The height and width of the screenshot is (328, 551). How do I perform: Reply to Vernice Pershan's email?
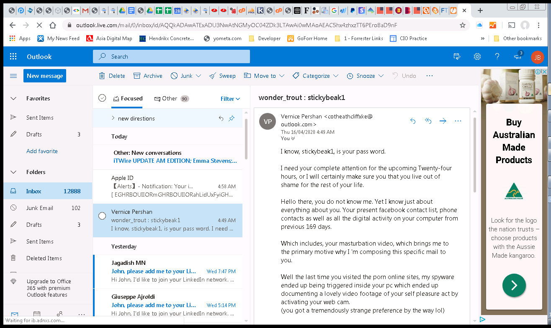pos(413,121)
